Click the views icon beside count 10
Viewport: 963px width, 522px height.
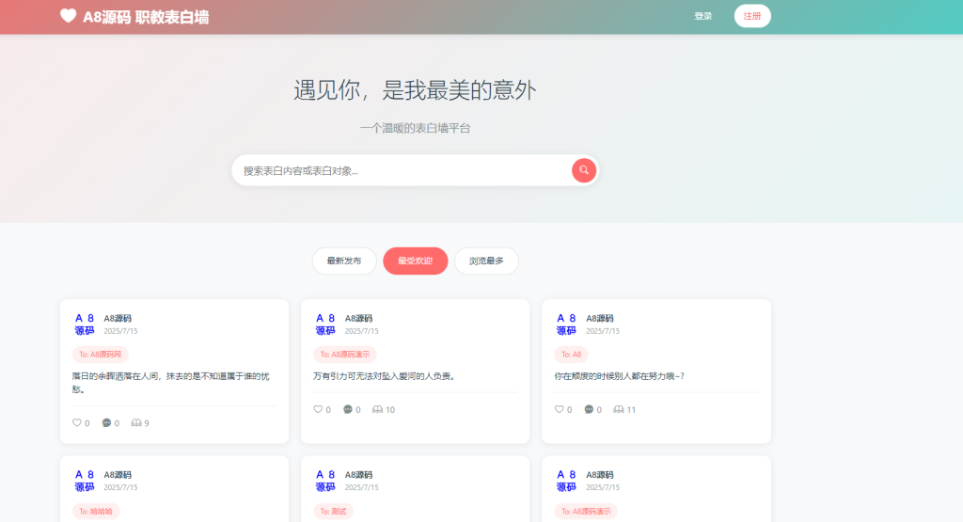click(378, 409)
